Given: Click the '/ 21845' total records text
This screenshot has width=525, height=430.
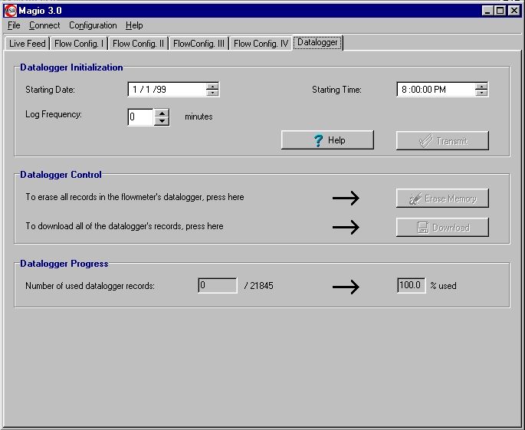Looking at the screenshot, I should pos(259,286).
